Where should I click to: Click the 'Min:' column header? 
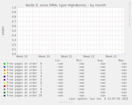tap(79, 61)
